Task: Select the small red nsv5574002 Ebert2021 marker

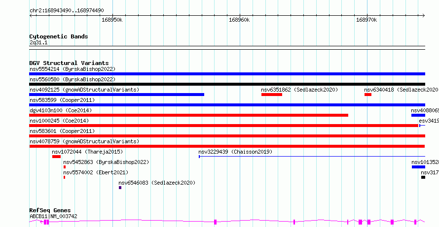Action: click(65, 177)
